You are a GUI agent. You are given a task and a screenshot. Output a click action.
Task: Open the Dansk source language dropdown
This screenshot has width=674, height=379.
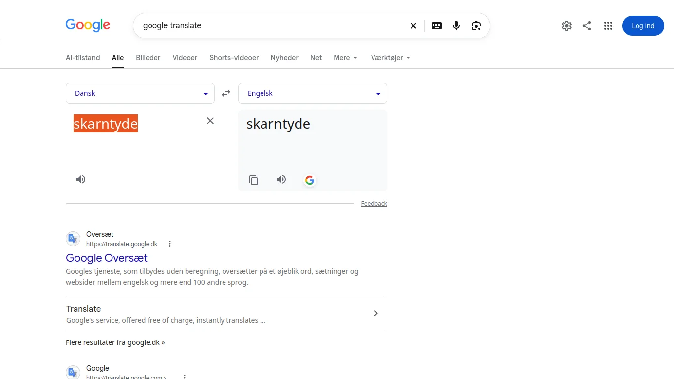click(140, 93)
